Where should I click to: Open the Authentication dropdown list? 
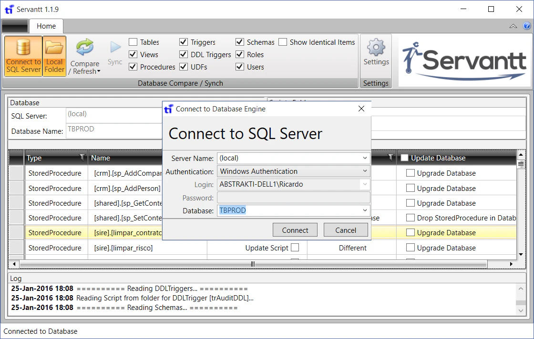(x=365, y=171)
